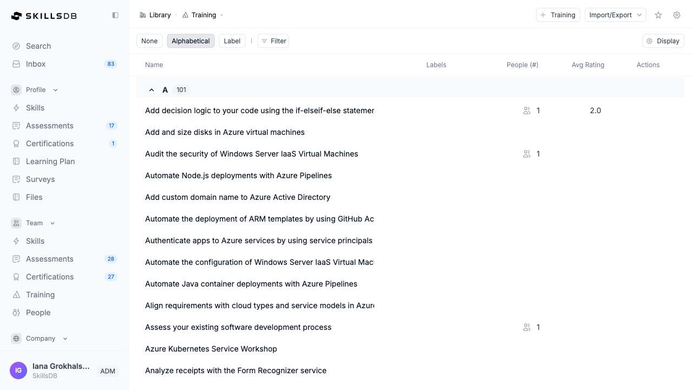Click people icon on Audit security row
The width and height of the screenshot is (693, 390).
pos(527,154)
